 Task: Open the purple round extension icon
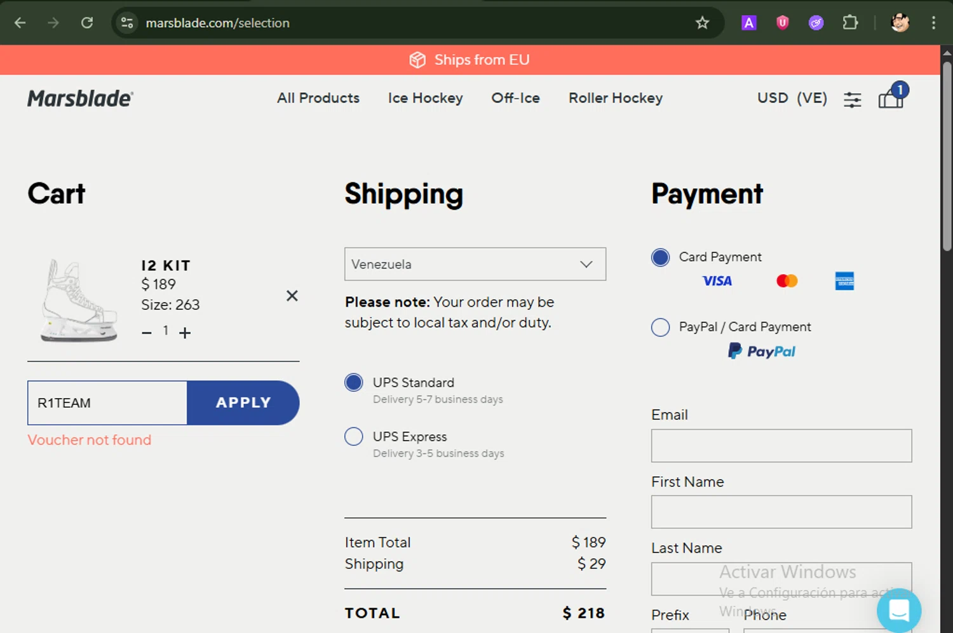click(816, 23)
